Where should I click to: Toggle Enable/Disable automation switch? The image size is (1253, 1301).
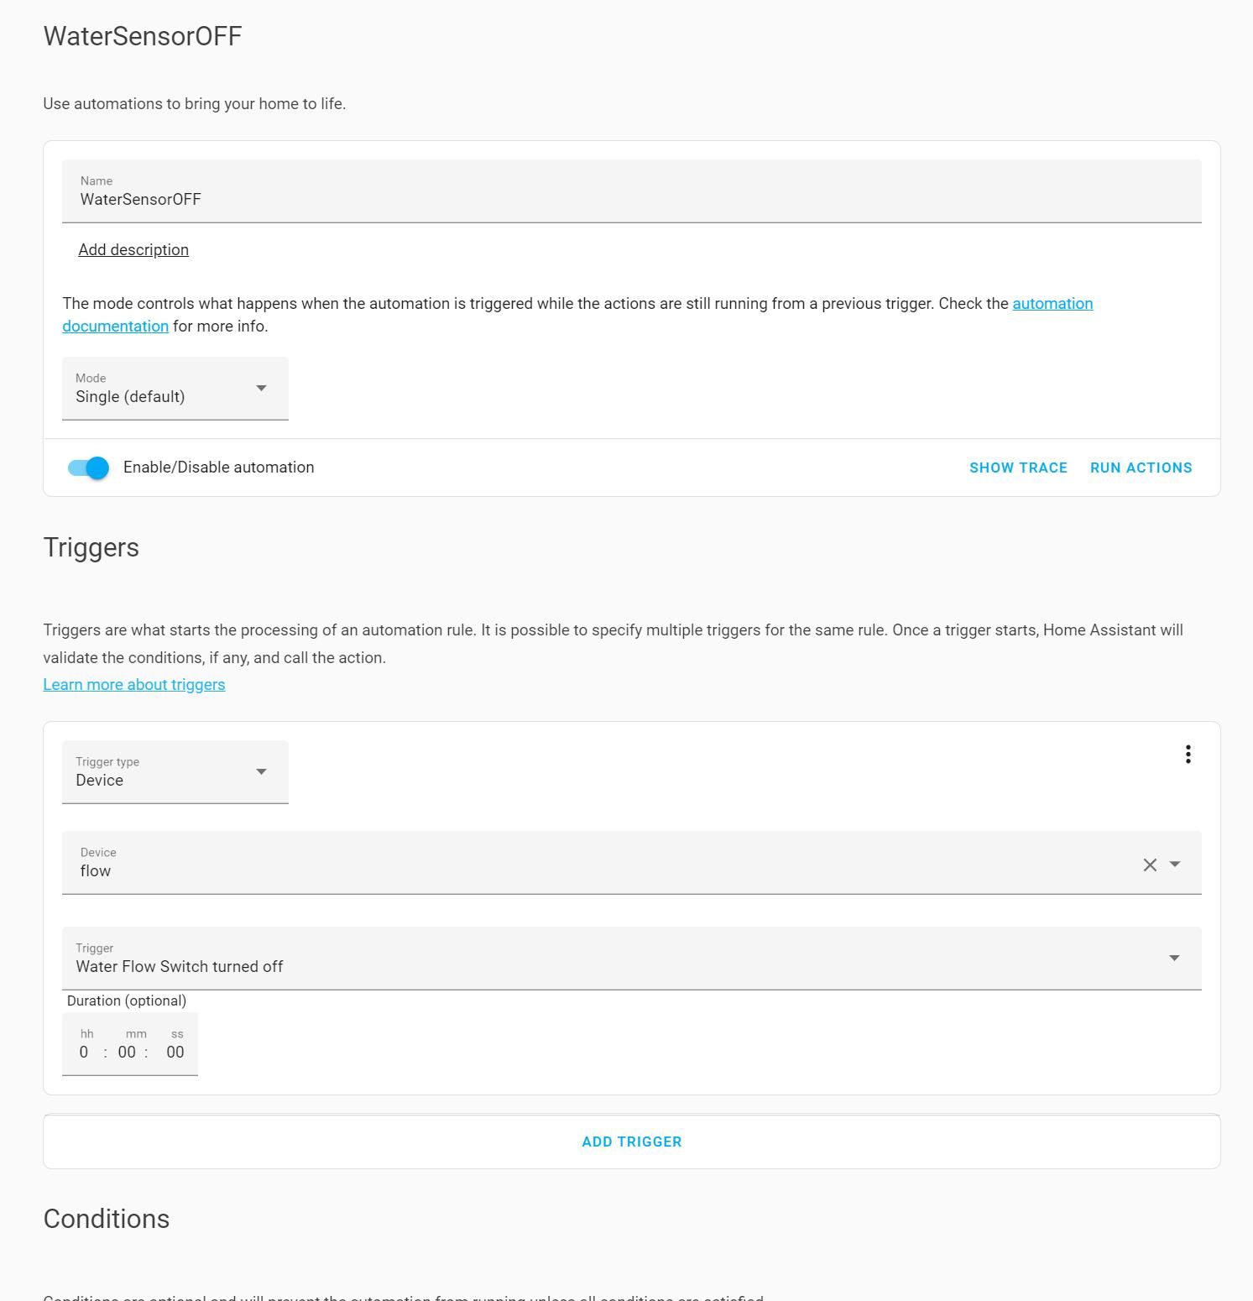(x=87, y=468)
